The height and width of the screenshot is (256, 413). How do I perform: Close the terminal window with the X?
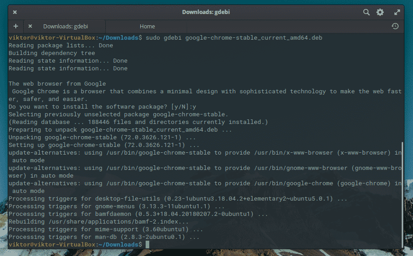coord(15,12)
